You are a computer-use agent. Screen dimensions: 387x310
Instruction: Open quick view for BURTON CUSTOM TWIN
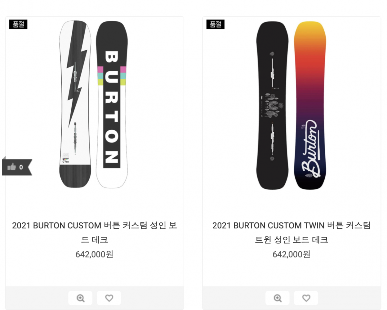(277, 298)
